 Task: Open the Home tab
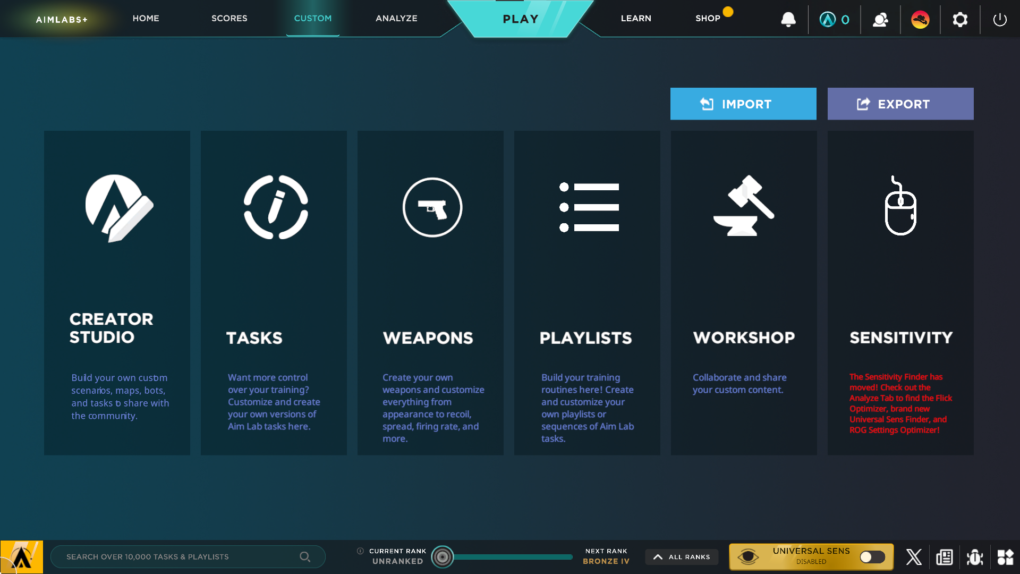[x=146, y=18]
